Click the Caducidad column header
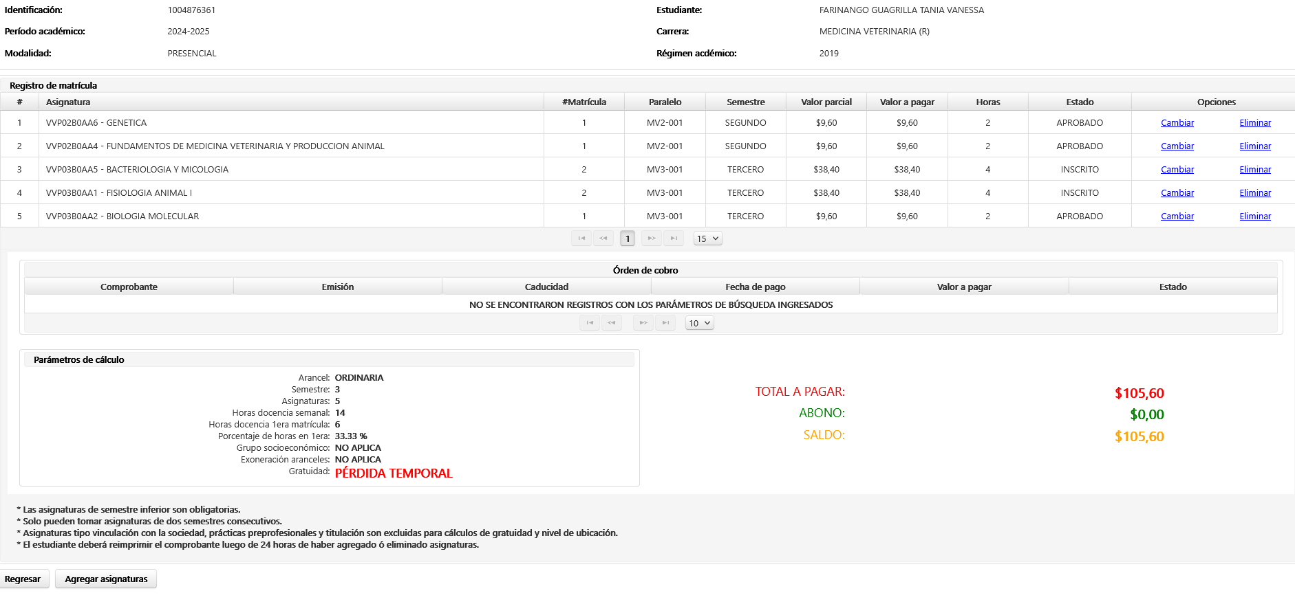The image size is (1295, 602). [x=546, y=287]
